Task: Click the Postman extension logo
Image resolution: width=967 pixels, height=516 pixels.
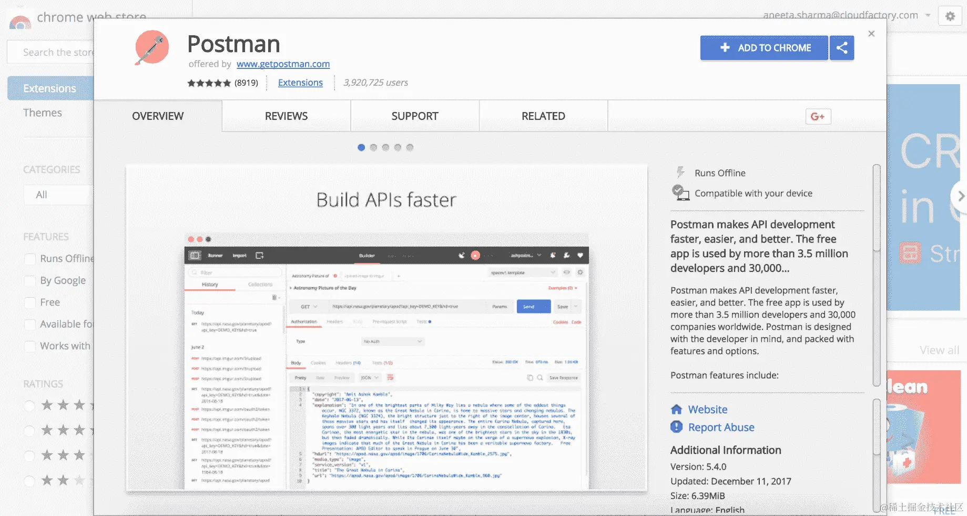Action: coord(151,47)
